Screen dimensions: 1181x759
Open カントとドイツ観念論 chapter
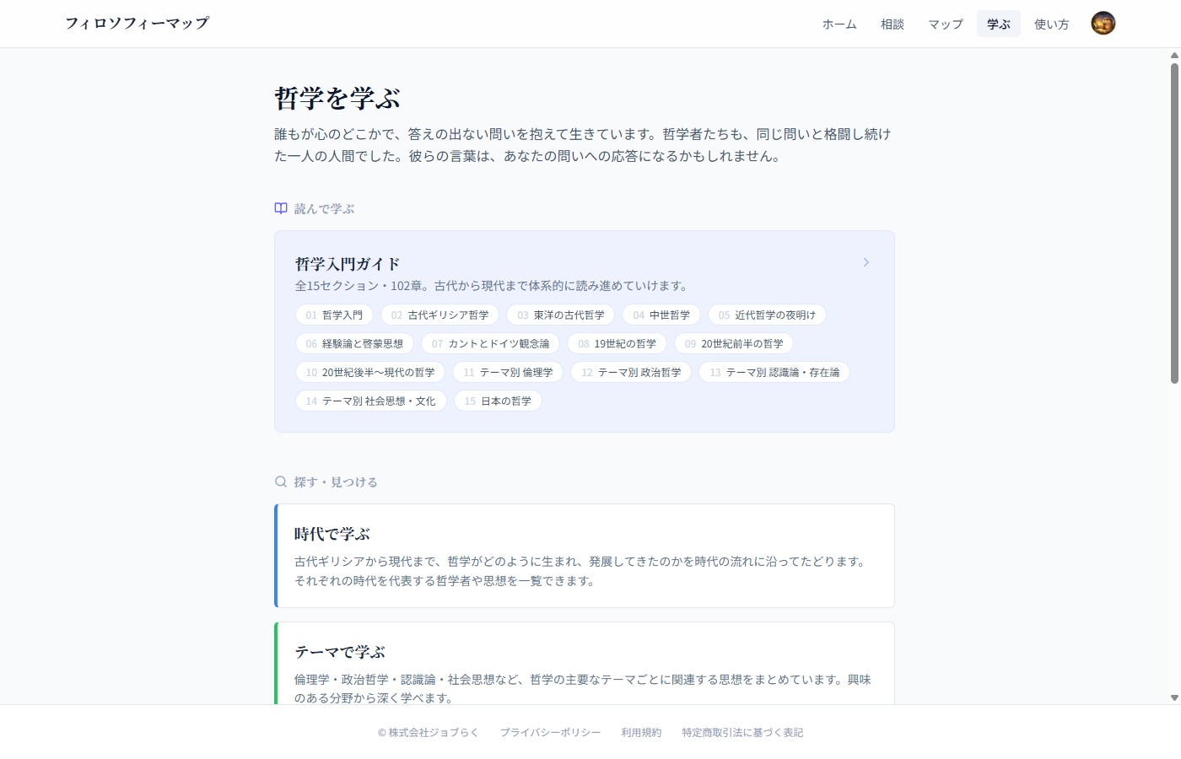pos(495,343)
